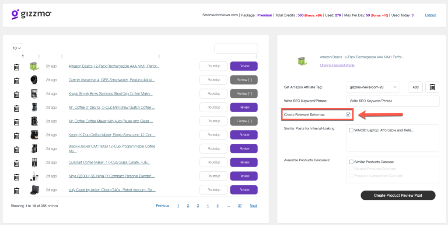Open the entries-per-page dropdown
The image size is (448, 225).
click(x=17, y=48)
